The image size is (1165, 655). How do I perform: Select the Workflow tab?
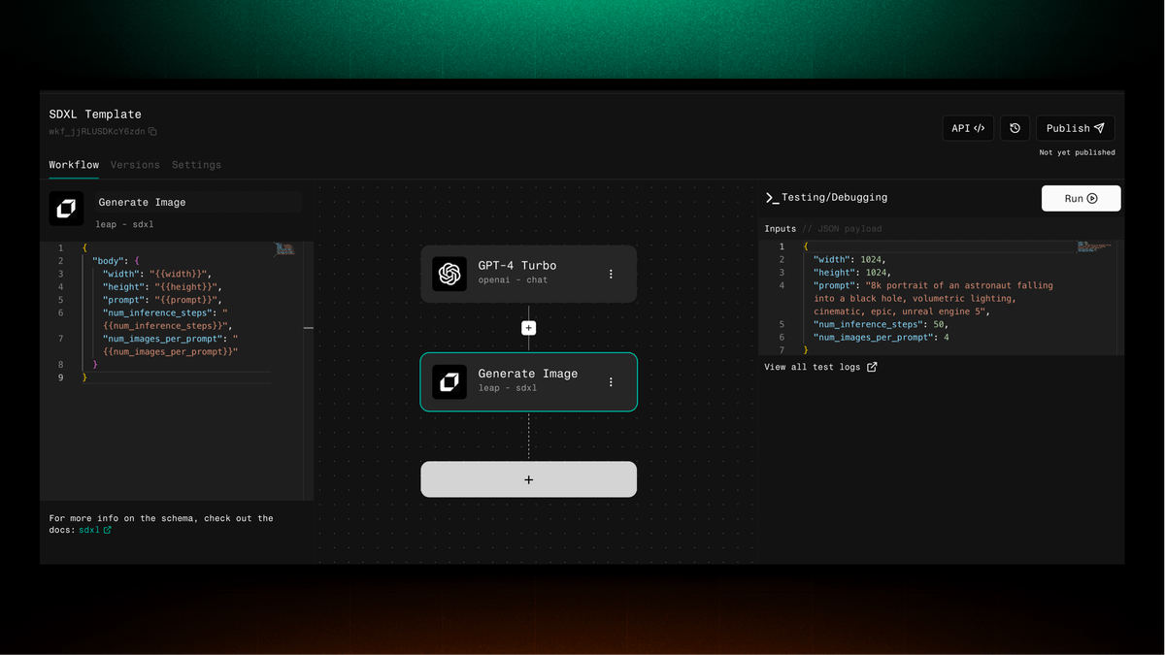(x=74, y=165)
